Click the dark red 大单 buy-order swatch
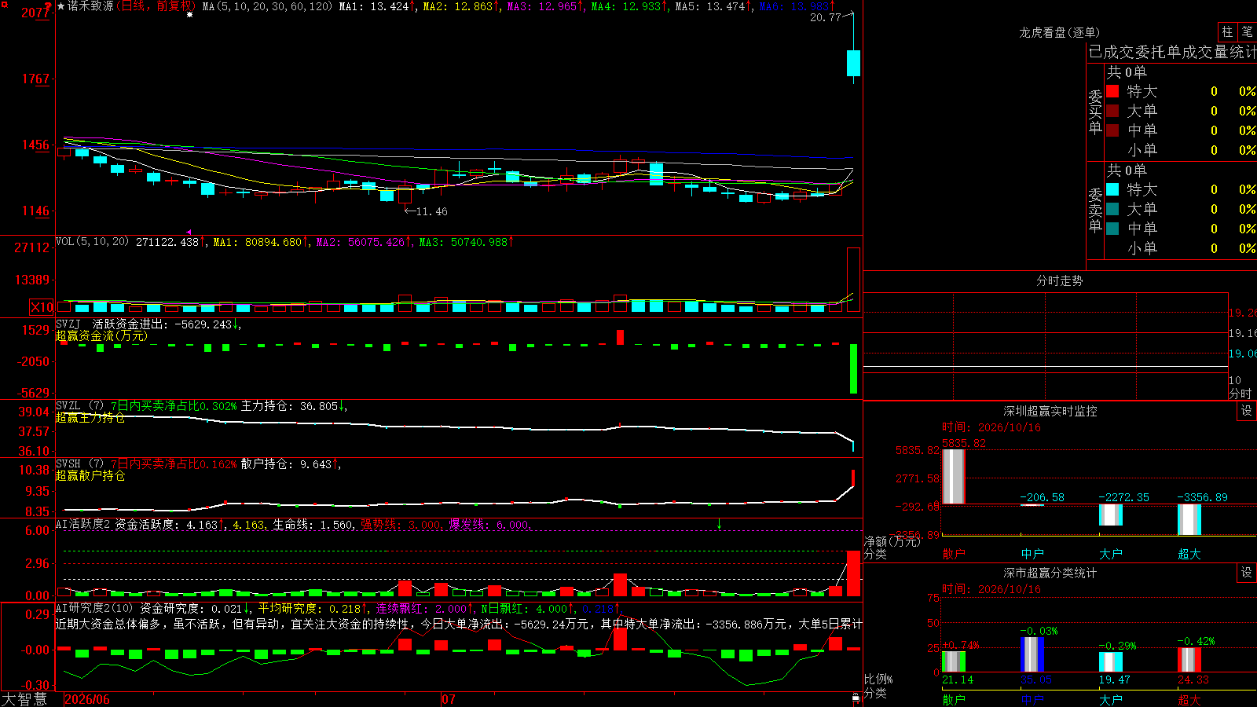Screen dimensions: 1257x707 tap(1112, 111)
